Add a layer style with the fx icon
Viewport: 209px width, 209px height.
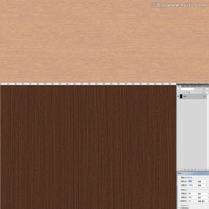189,170
